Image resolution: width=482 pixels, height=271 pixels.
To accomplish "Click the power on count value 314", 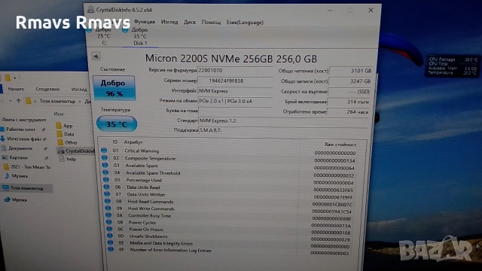I will (x=349, y=102).
